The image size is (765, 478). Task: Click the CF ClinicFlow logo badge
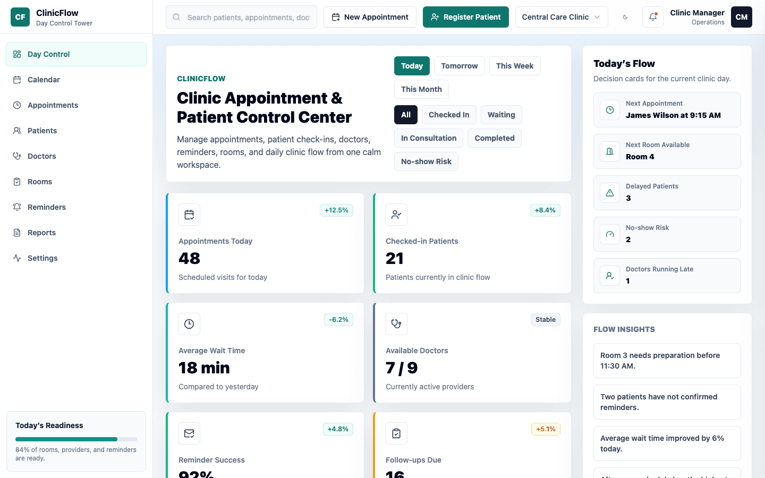point(20,17)
